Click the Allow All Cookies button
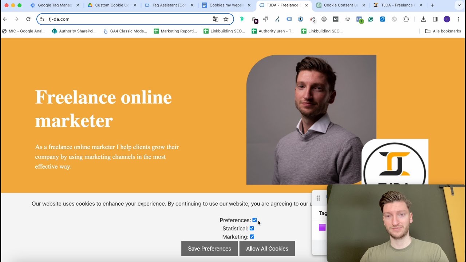Viewport: 466px width, 262px height. click(267, 249)
